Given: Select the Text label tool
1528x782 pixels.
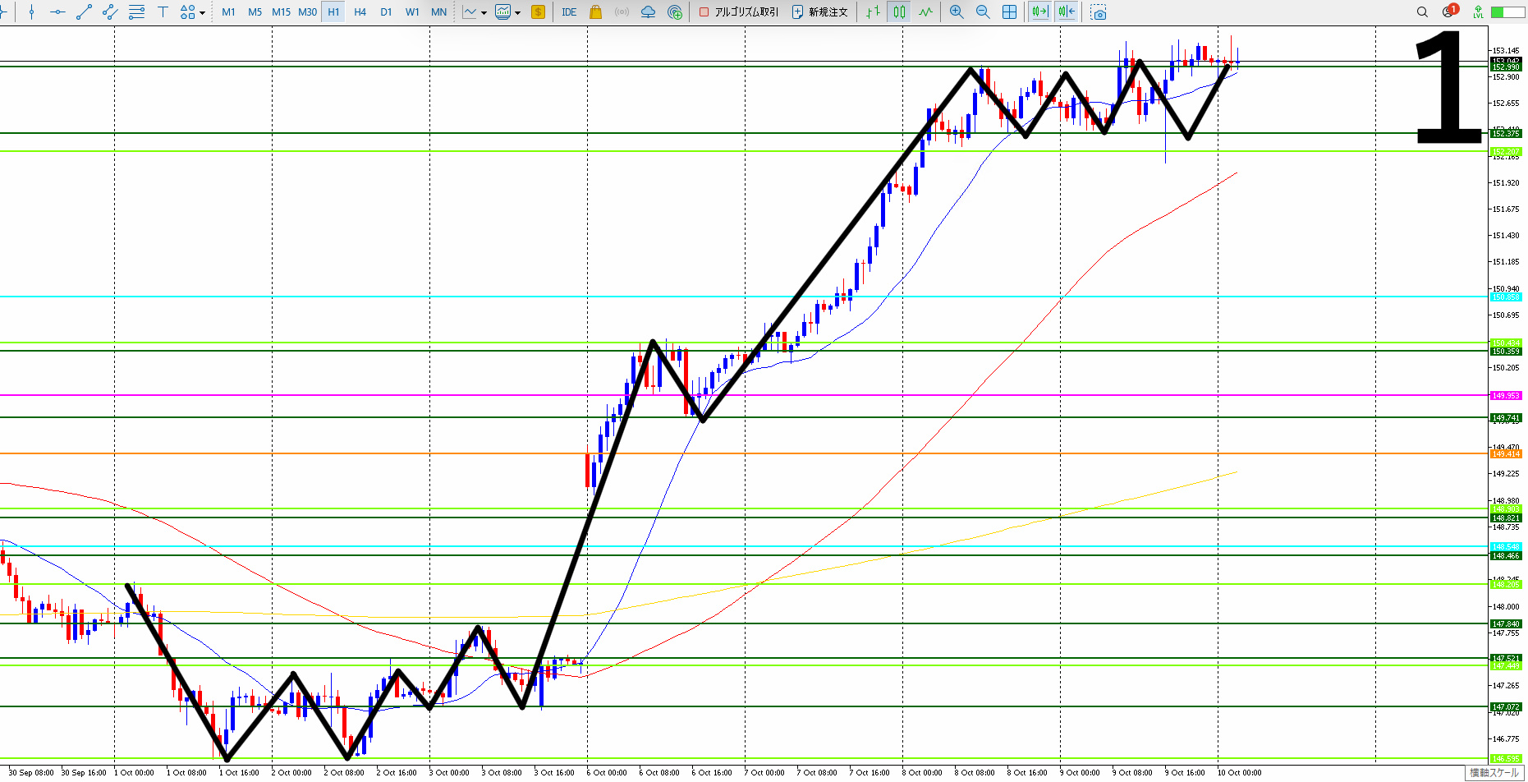Looking at the screenshot, I should 163,12.
